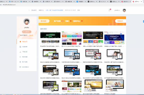
Task: Open 账户设置 in the sidebar menu
Action: [25, 62]
